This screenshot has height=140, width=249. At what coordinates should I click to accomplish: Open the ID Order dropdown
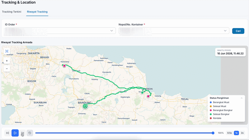click(x=60, y=30)
